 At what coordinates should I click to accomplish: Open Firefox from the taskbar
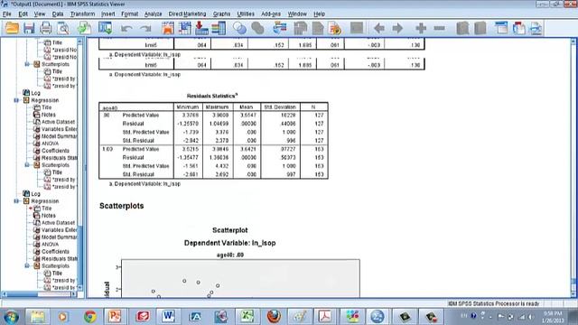(x=273, y=317)
